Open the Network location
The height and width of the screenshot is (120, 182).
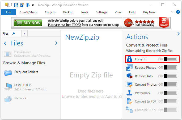click(x=20, y=98)
